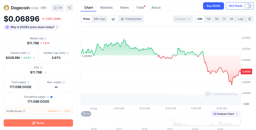Select the 1Y time range

pyautogui.click(x=224, y=19)
